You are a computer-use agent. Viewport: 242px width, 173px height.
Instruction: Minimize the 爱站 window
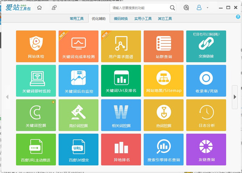coord(221,8)
